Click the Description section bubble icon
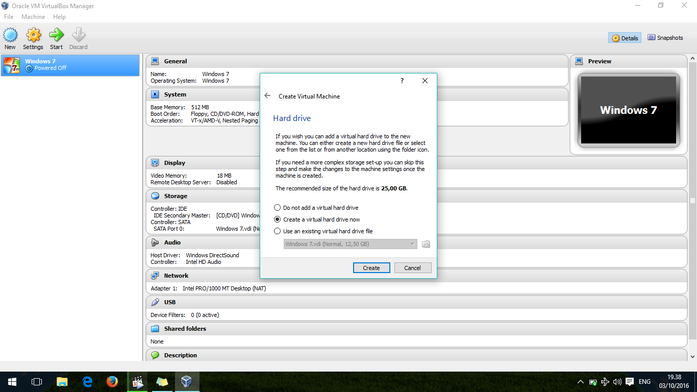Screen dimensions: 697x392 pyautogui.click(x=156, y=355)
